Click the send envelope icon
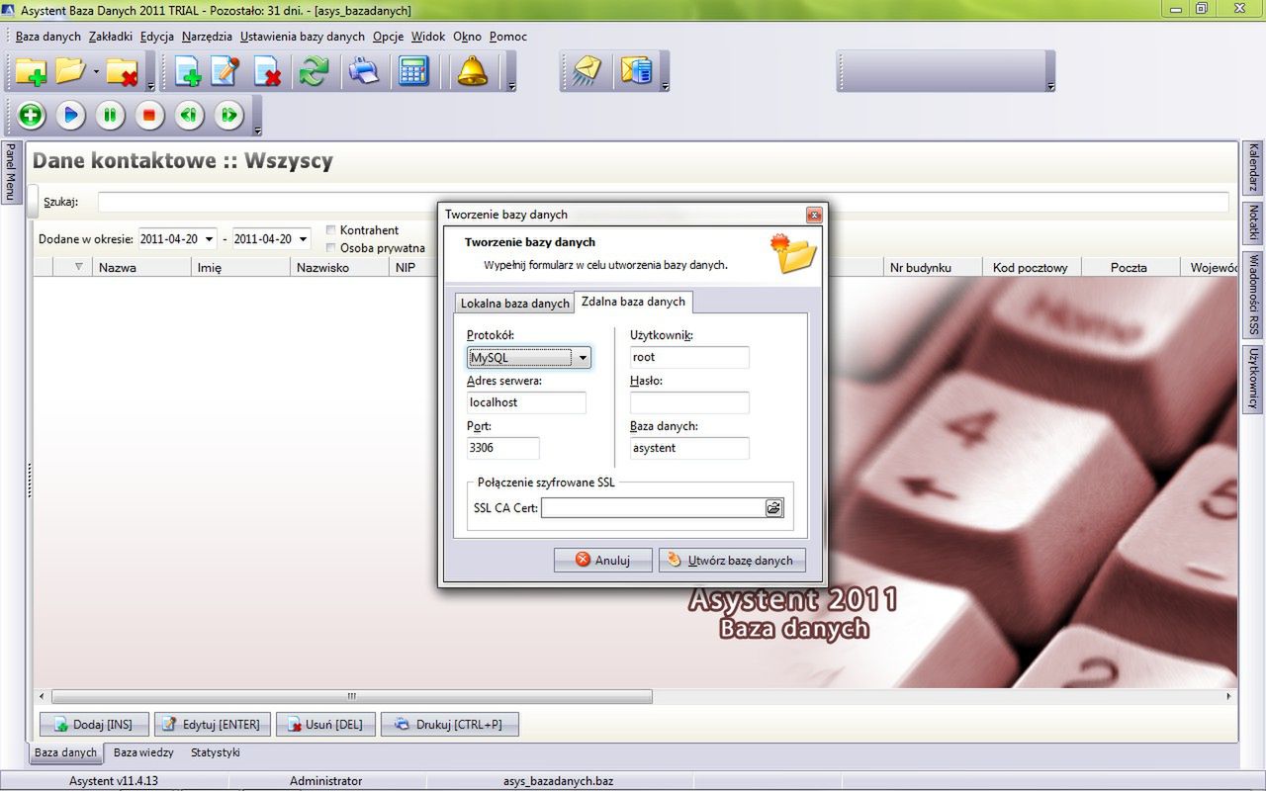The image size is (1266, 791). [x=588, y=71]
